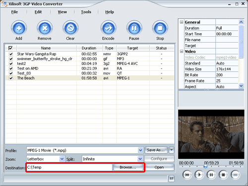The image size is (248, 186).
Task: Open the arrow menu next to Save As
Action: [x=172, y=150]
